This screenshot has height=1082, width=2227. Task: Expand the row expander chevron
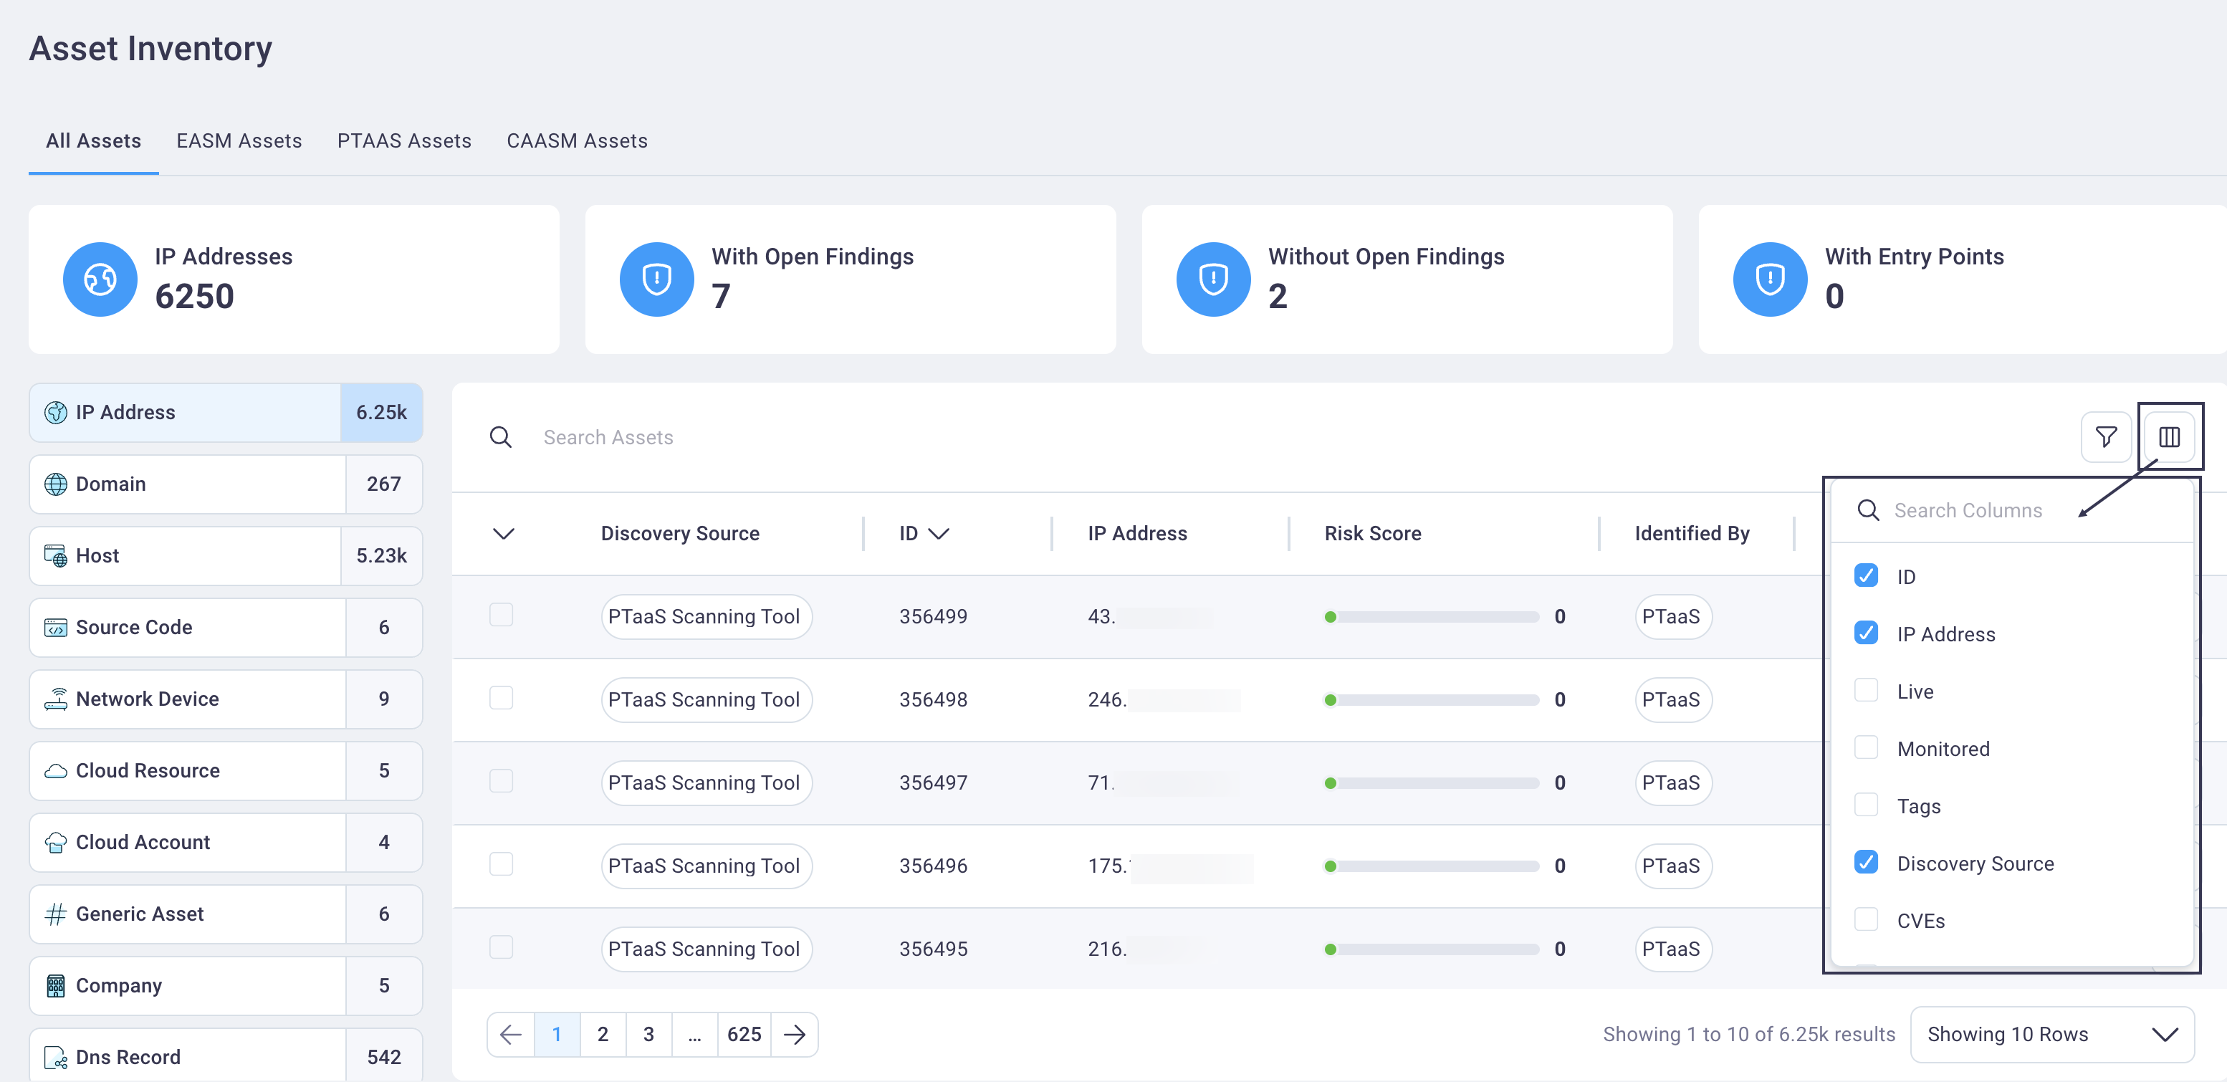[x=503, y=532]
